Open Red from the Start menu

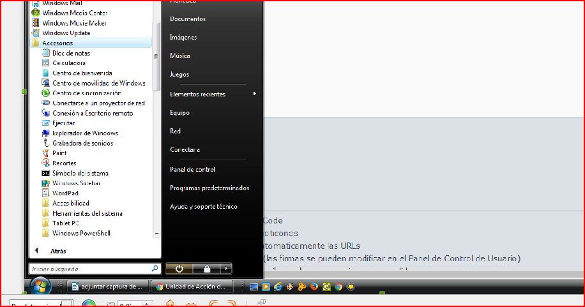point(176,131)
